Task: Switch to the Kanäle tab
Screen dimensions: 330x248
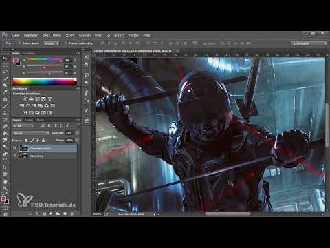Action: pos(29,120)
